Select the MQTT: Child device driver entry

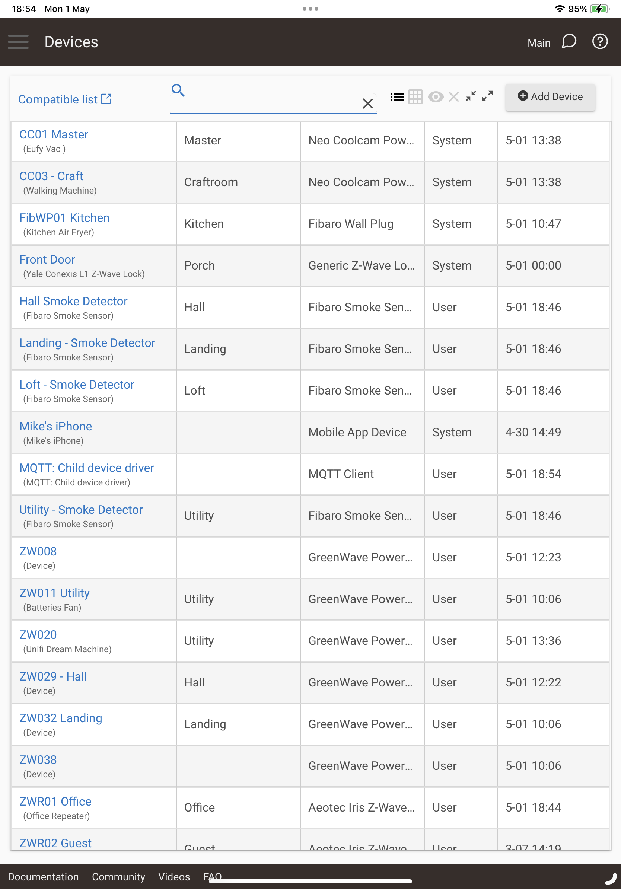(x=87, y=468)
